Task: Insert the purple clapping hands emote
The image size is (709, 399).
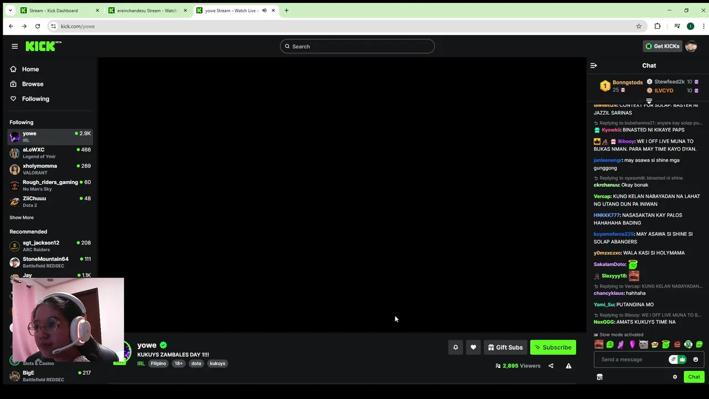Action: click(621, 344)
